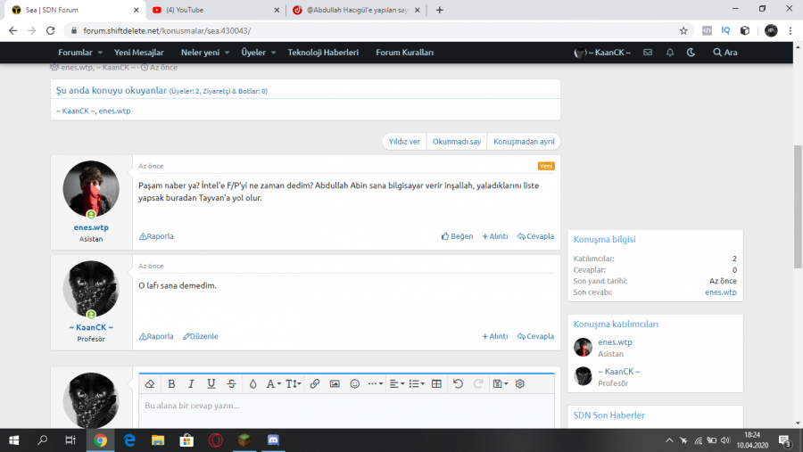Open drafts save dropdown in editor
This screenshot has height=452, width=803.
500,384
